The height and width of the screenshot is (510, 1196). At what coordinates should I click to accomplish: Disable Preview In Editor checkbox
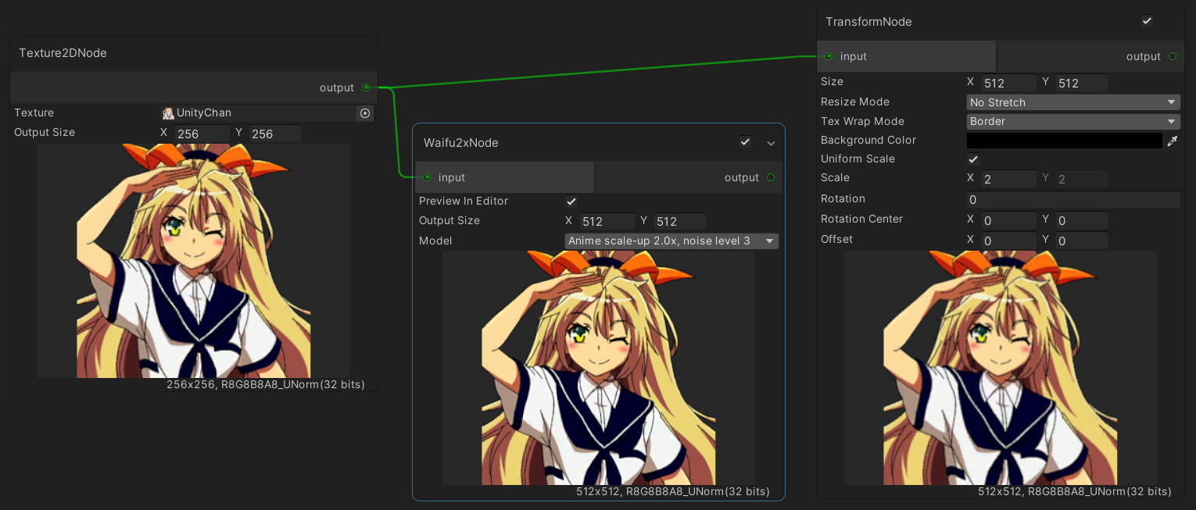coord(571,202)
